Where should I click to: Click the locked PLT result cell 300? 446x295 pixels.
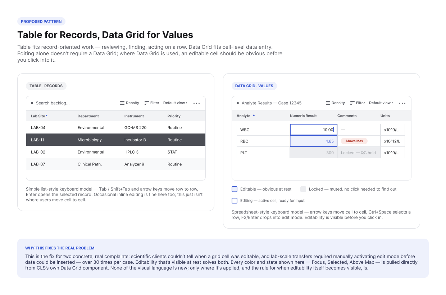click(x=314, y=153)
